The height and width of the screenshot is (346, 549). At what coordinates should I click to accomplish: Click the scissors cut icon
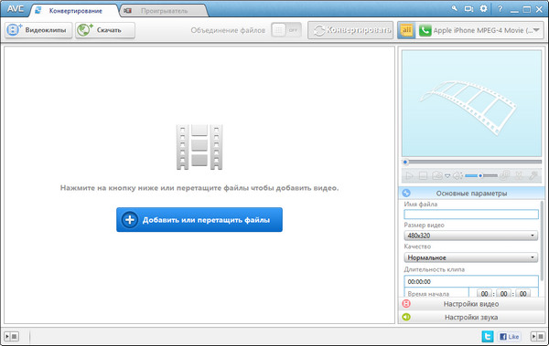point(519,175)
